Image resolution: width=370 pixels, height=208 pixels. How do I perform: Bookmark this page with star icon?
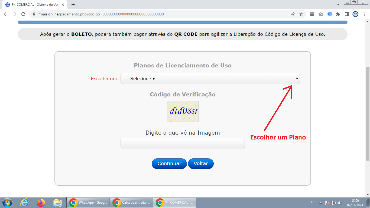301,14
